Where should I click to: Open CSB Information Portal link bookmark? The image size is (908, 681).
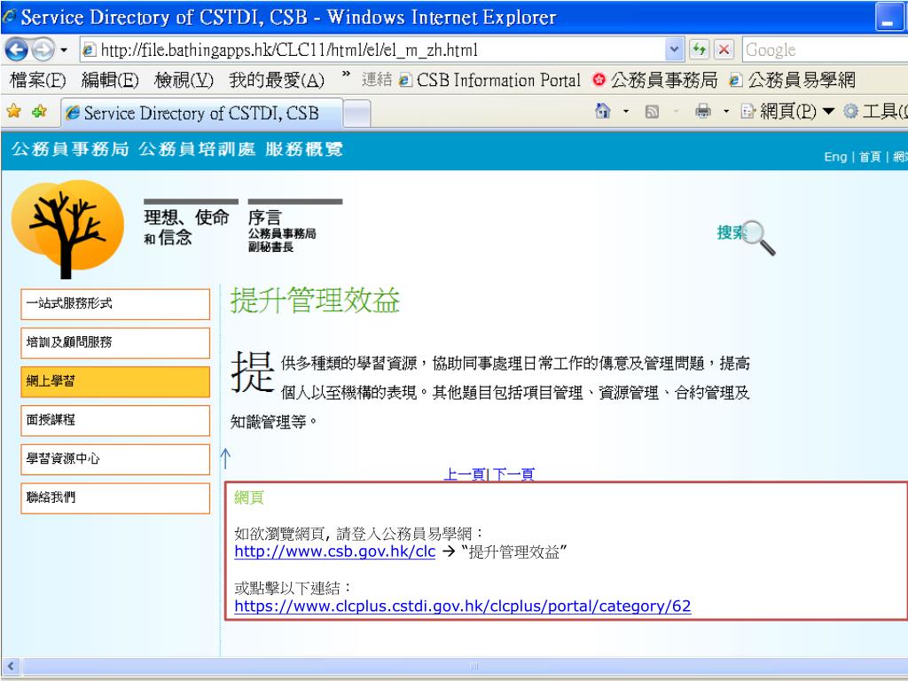[489, 80]
